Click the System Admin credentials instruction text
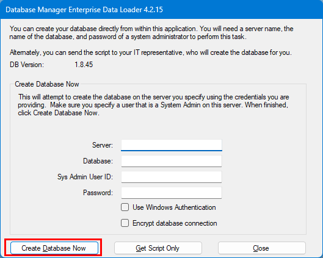Viewport: 323px width, 258px height. (x=153, y=105)
